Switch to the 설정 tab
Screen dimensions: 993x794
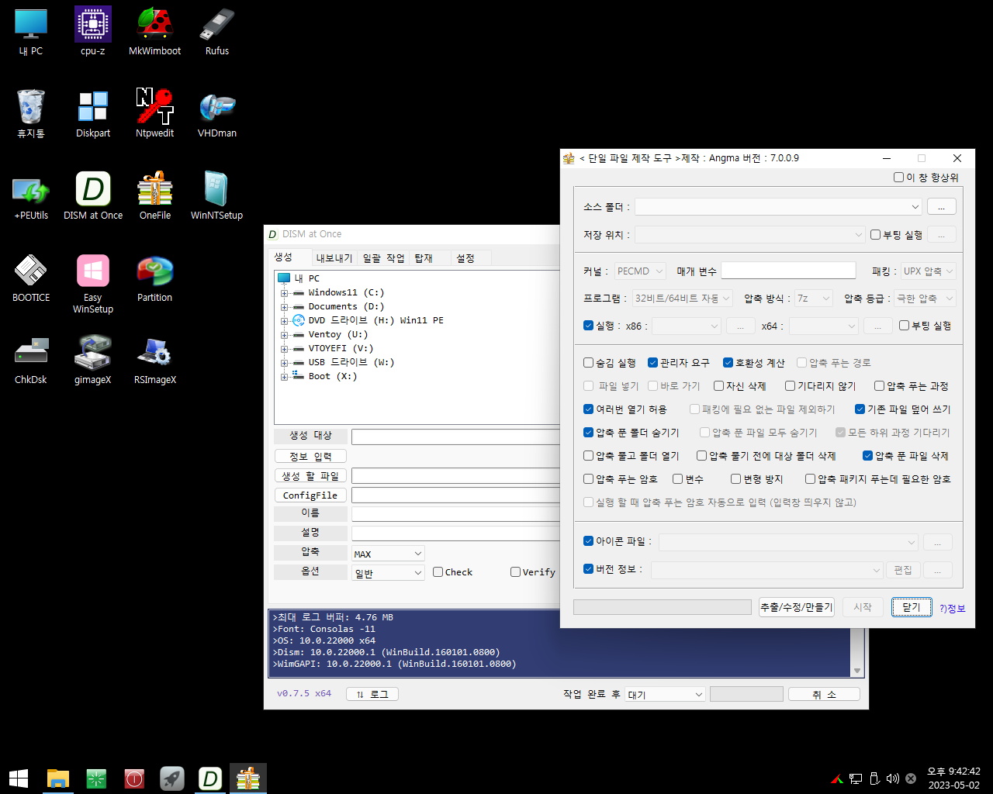(465, 258)
